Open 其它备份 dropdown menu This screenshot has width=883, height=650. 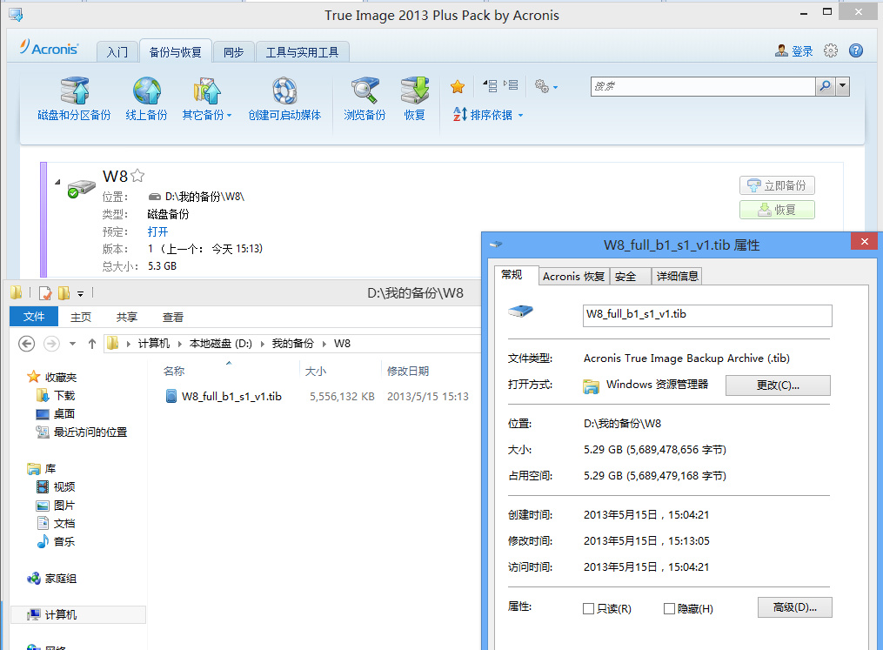(x=207, y=100)
